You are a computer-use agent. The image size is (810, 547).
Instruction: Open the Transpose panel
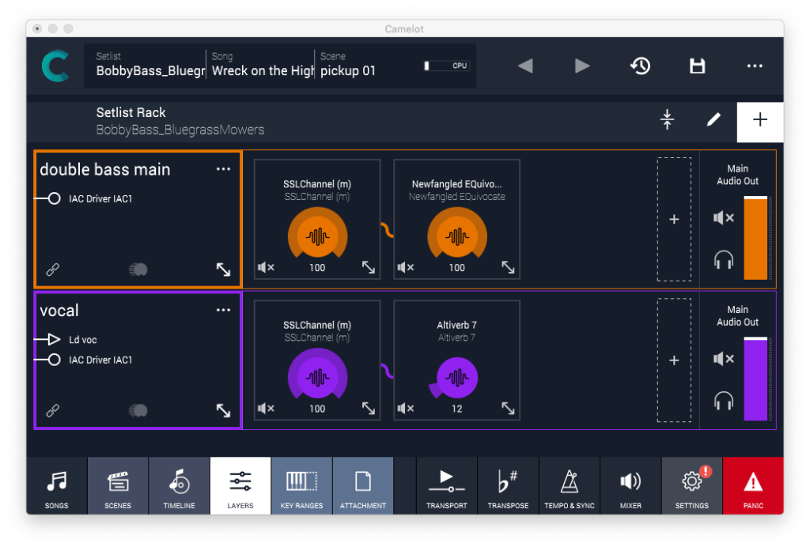[508, 485]
